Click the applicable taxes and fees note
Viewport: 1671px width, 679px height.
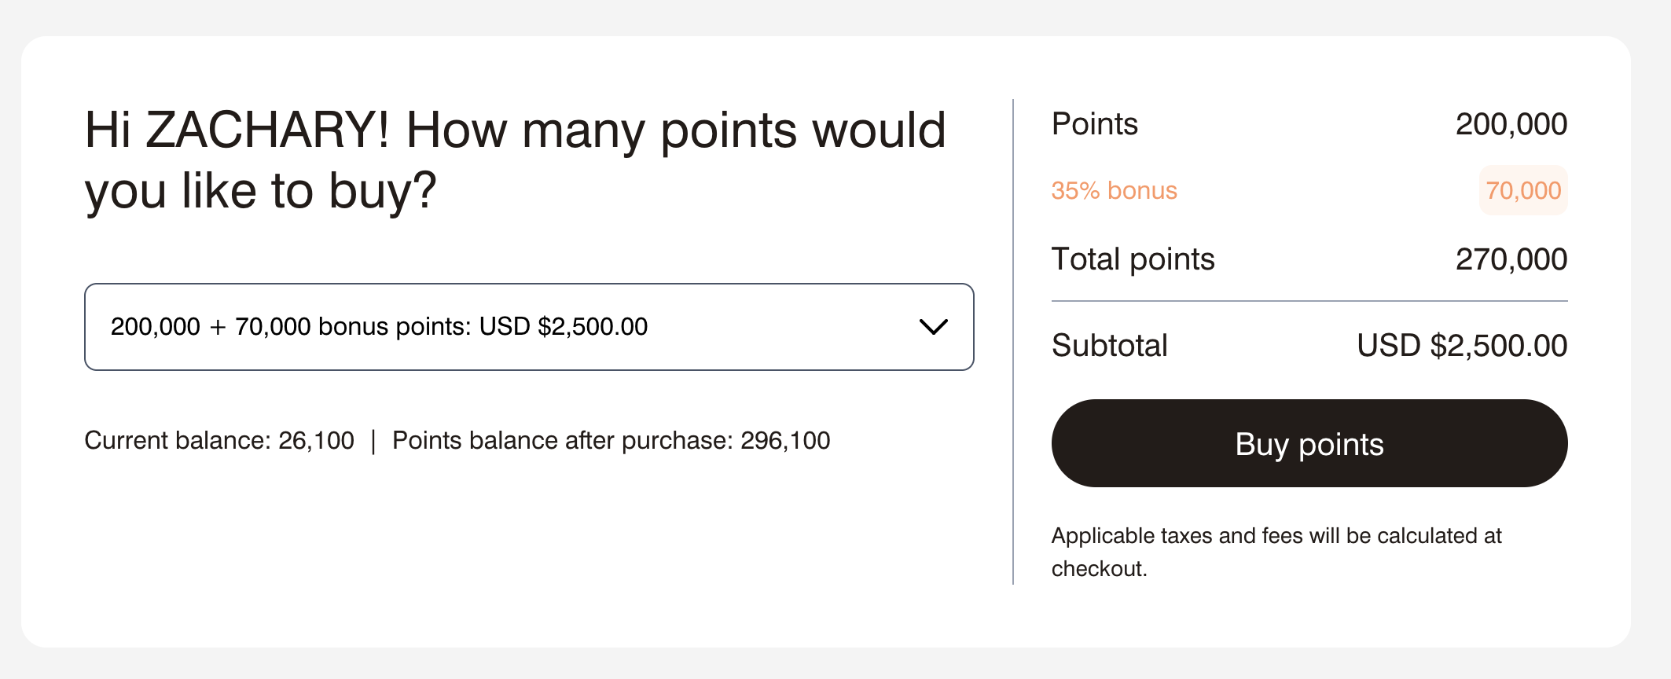[1276, 552]
